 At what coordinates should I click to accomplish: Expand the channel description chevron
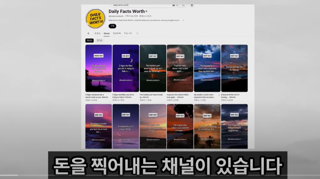[x=183, y=21]
